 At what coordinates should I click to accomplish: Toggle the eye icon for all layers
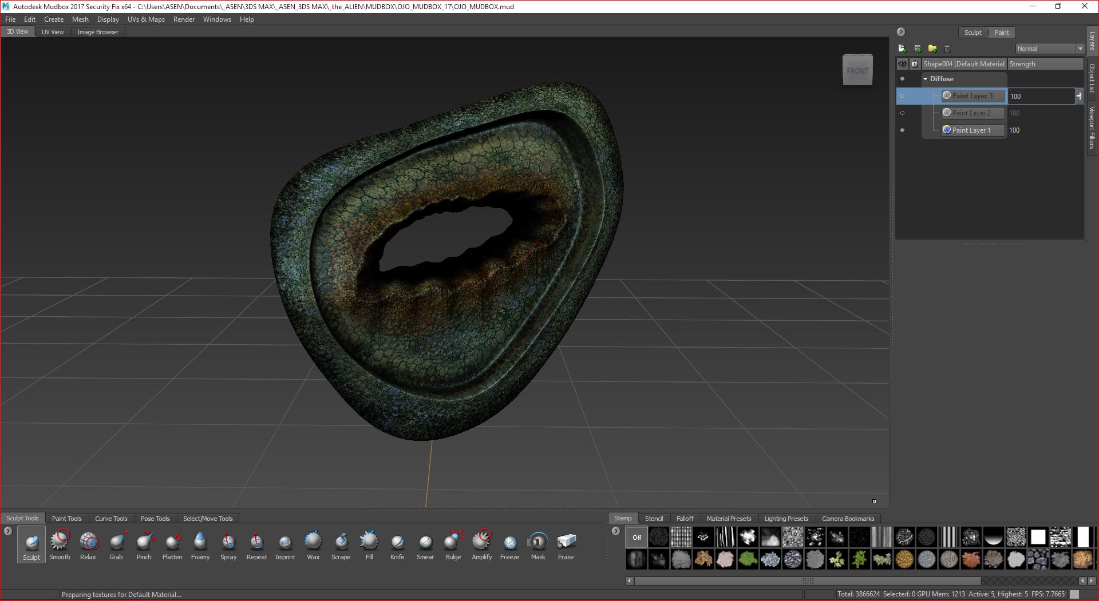(903, 64)
